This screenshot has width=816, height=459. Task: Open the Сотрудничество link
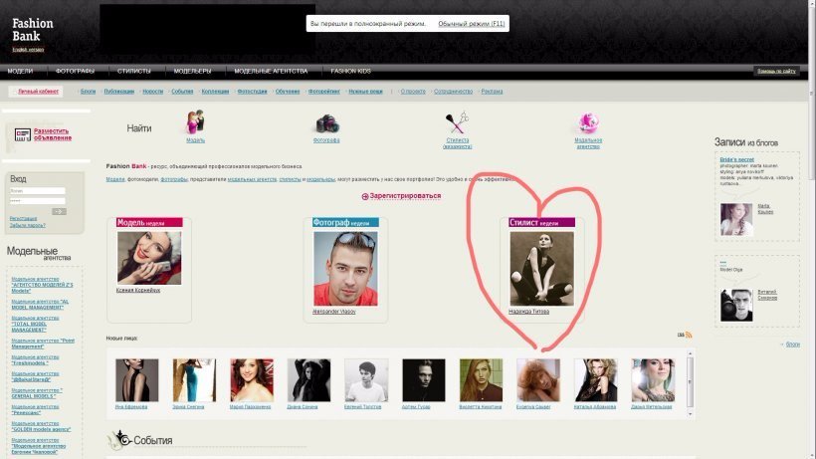(453, 91)
